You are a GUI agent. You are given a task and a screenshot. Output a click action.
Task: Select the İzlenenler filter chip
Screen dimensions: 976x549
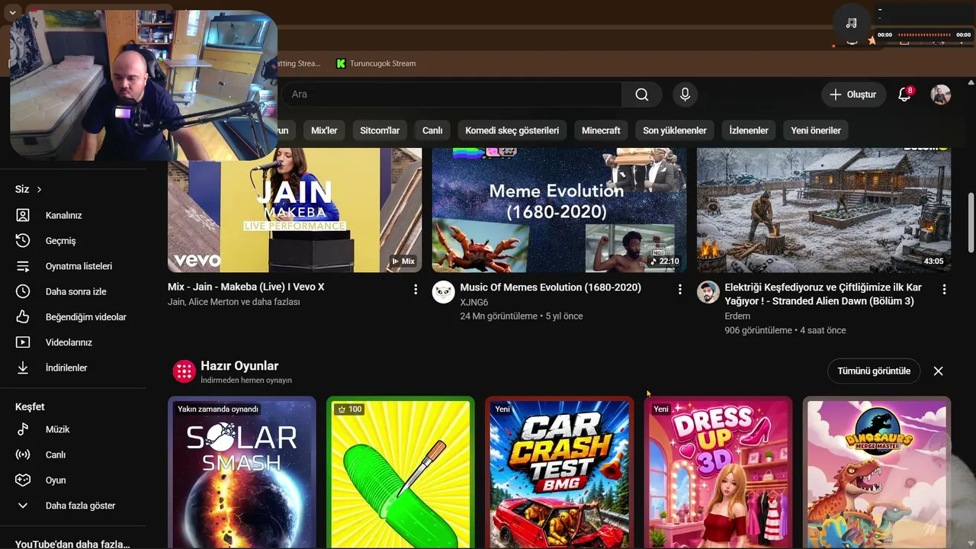(749, 130)
